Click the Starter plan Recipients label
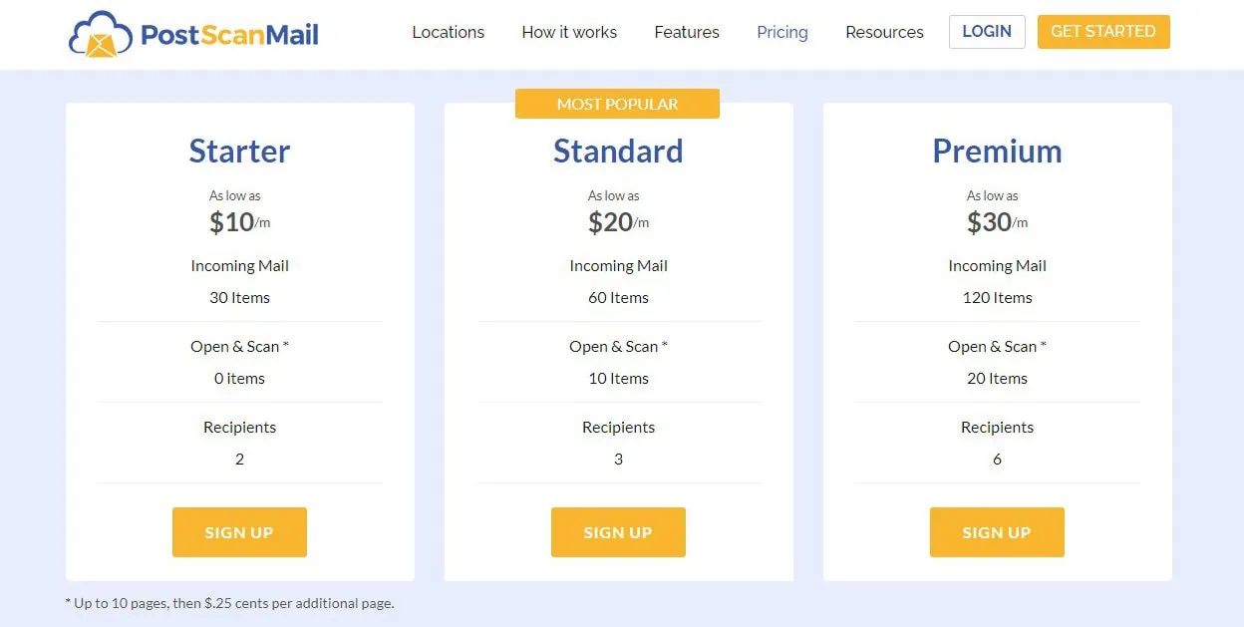The width and height of the screenshot is (1244, 627). [x=239, y=428]
